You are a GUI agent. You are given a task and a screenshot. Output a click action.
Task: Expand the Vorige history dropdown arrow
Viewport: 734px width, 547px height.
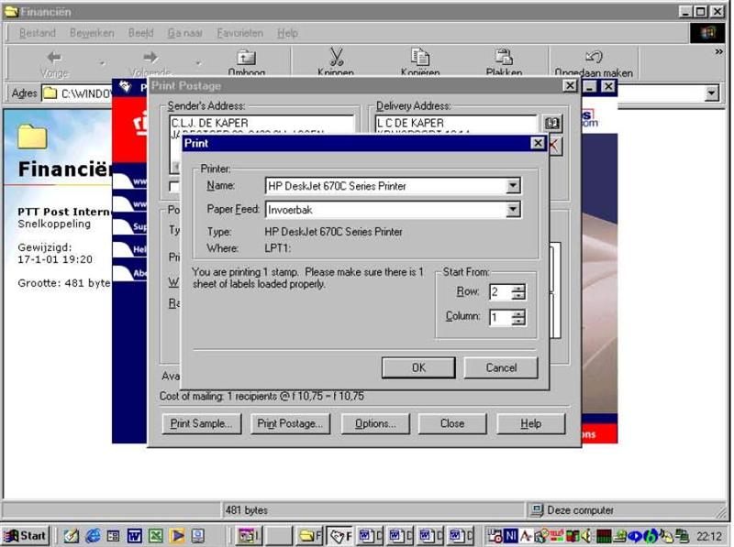pyautogui.click(x=102, y=62)
